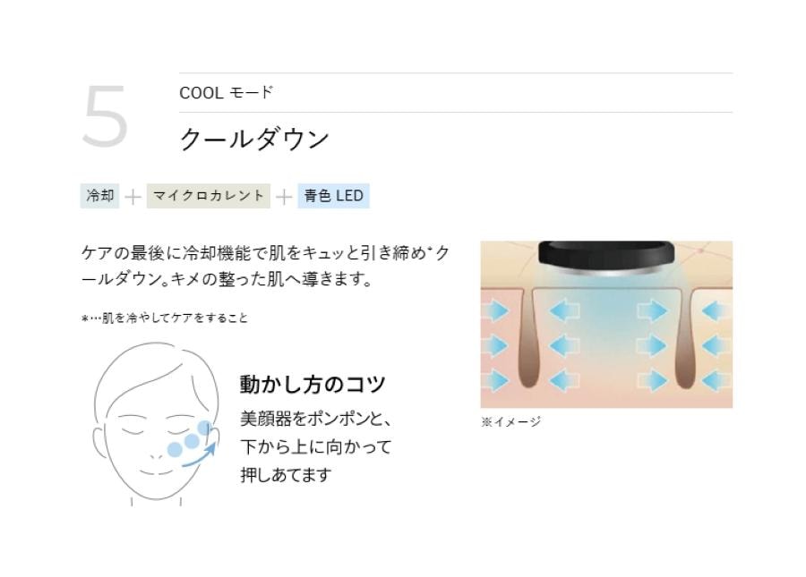This screenshot has height=577, width=806.
Task: Click the ※イメージ caption
Action: coord(511,422)
